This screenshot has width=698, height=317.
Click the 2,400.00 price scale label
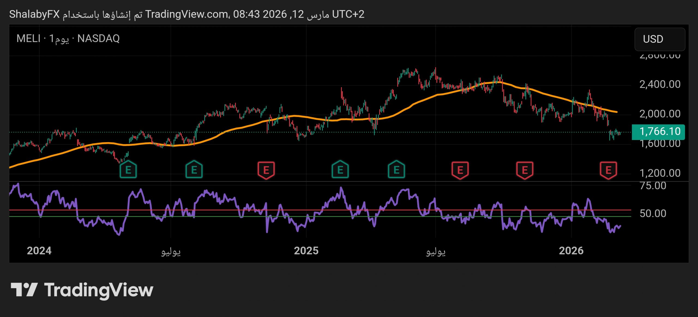(x=660, y=84)
